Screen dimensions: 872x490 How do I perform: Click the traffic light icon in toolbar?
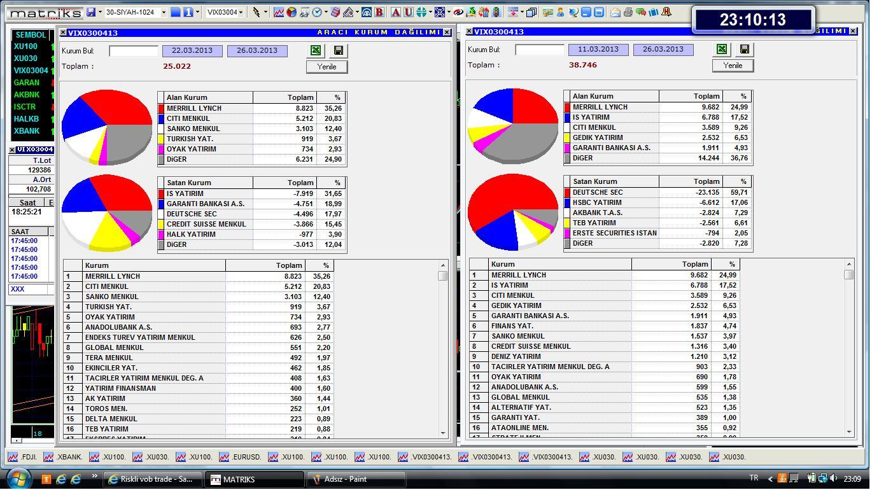496,12
